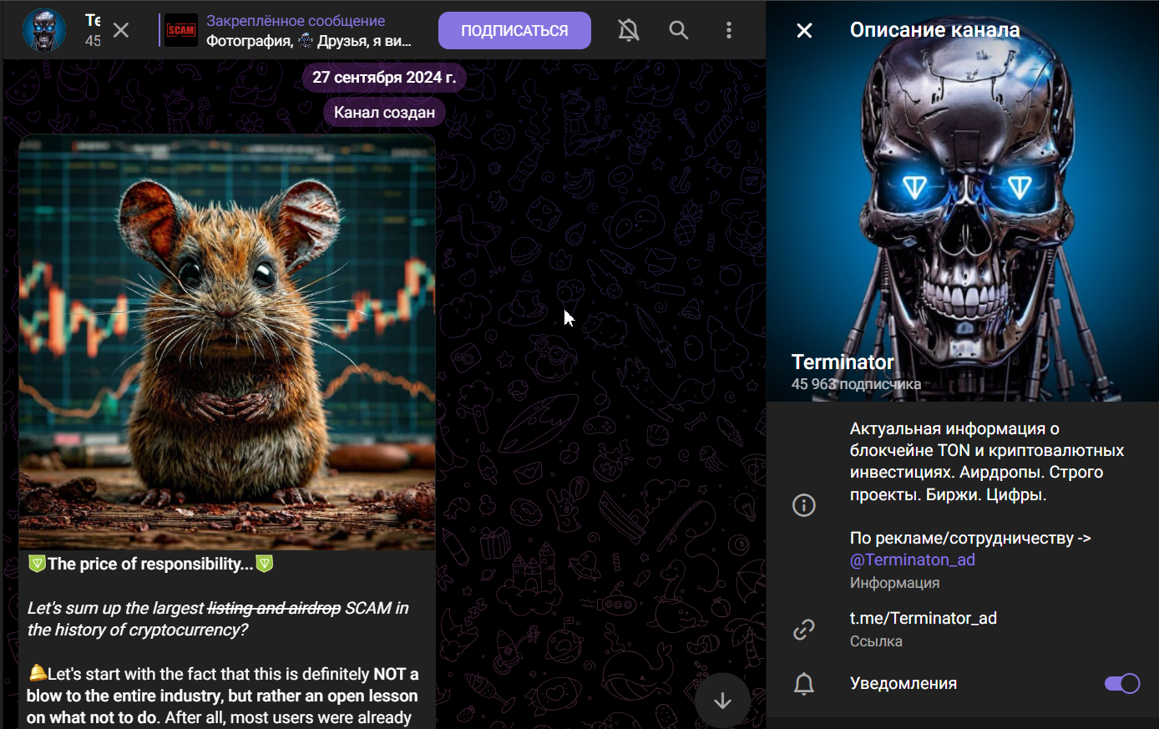The width and height of the screenshot is (1159, 729).
Task: Toggle the Уведомления notifications switch
Action: point(1121,684)
